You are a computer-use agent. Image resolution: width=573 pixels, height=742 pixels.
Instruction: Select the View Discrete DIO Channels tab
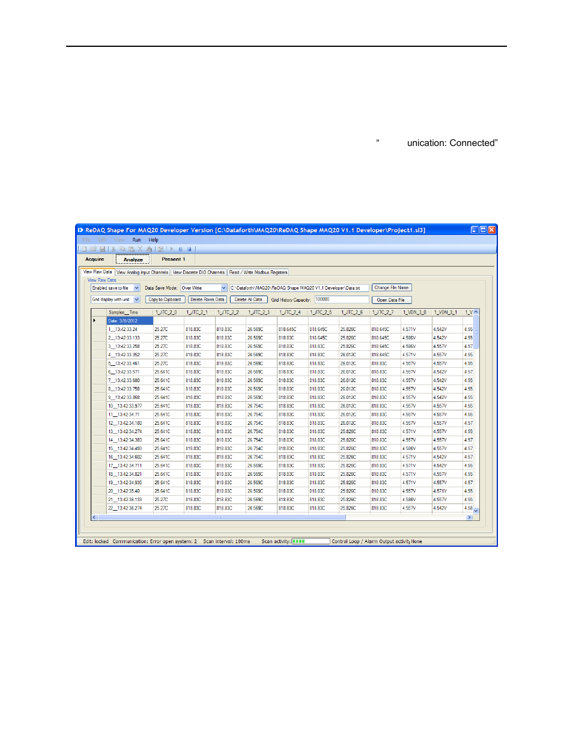pos(199,272)
